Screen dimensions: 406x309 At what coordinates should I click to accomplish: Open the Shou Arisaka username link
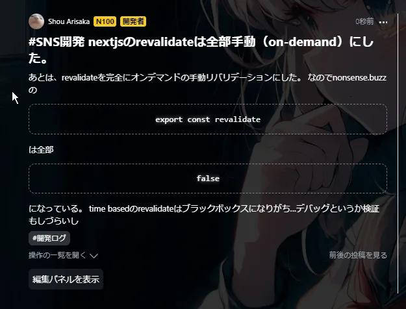[69, 21]
